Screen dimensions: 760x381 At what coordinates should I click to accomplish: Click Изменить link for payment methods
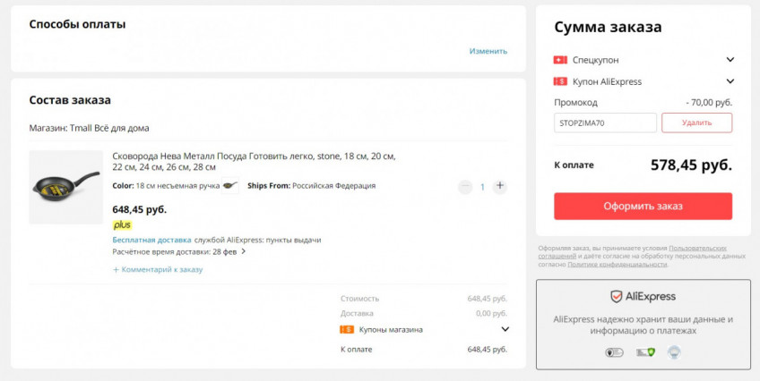click(488, 51)
